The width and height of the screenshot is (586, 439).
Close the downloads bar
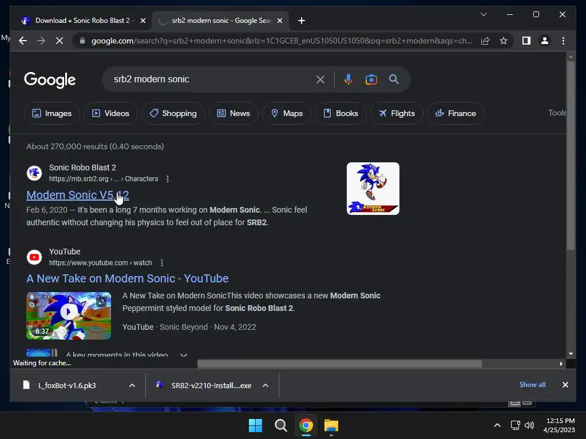(565, 385)
